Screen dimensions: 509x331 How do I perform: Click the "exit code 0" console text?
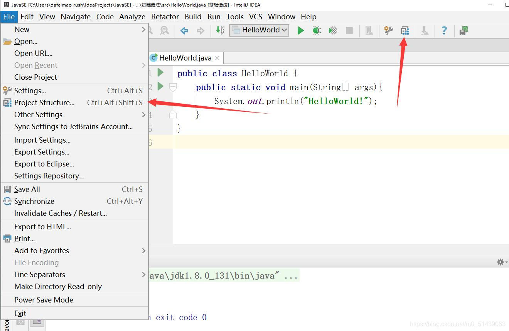181,317
